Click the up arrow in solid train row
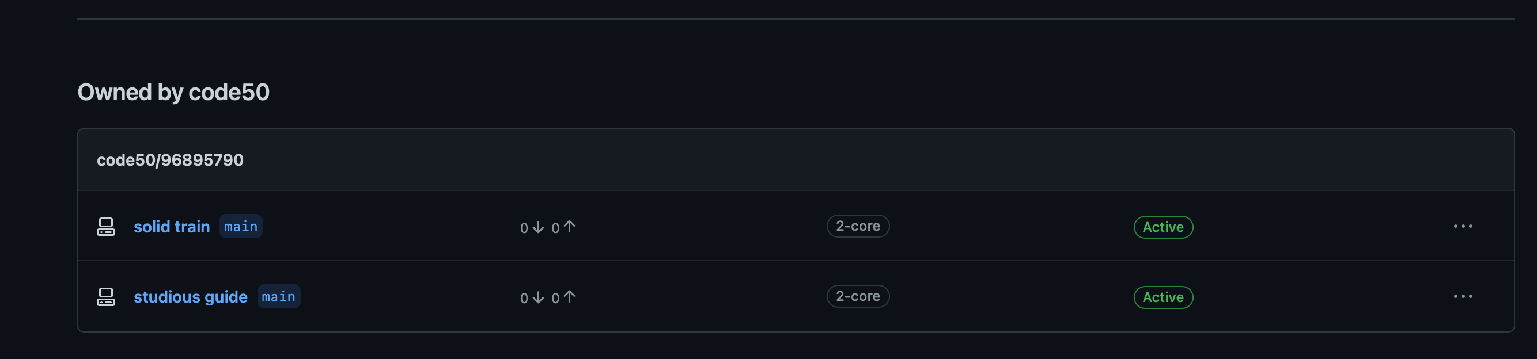The image size is (1537, 359). tap(570, 227)
